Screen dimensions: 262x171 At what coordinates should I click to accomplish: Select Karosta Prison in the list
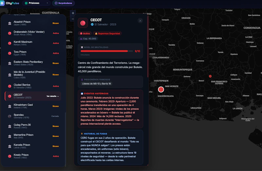33,146
